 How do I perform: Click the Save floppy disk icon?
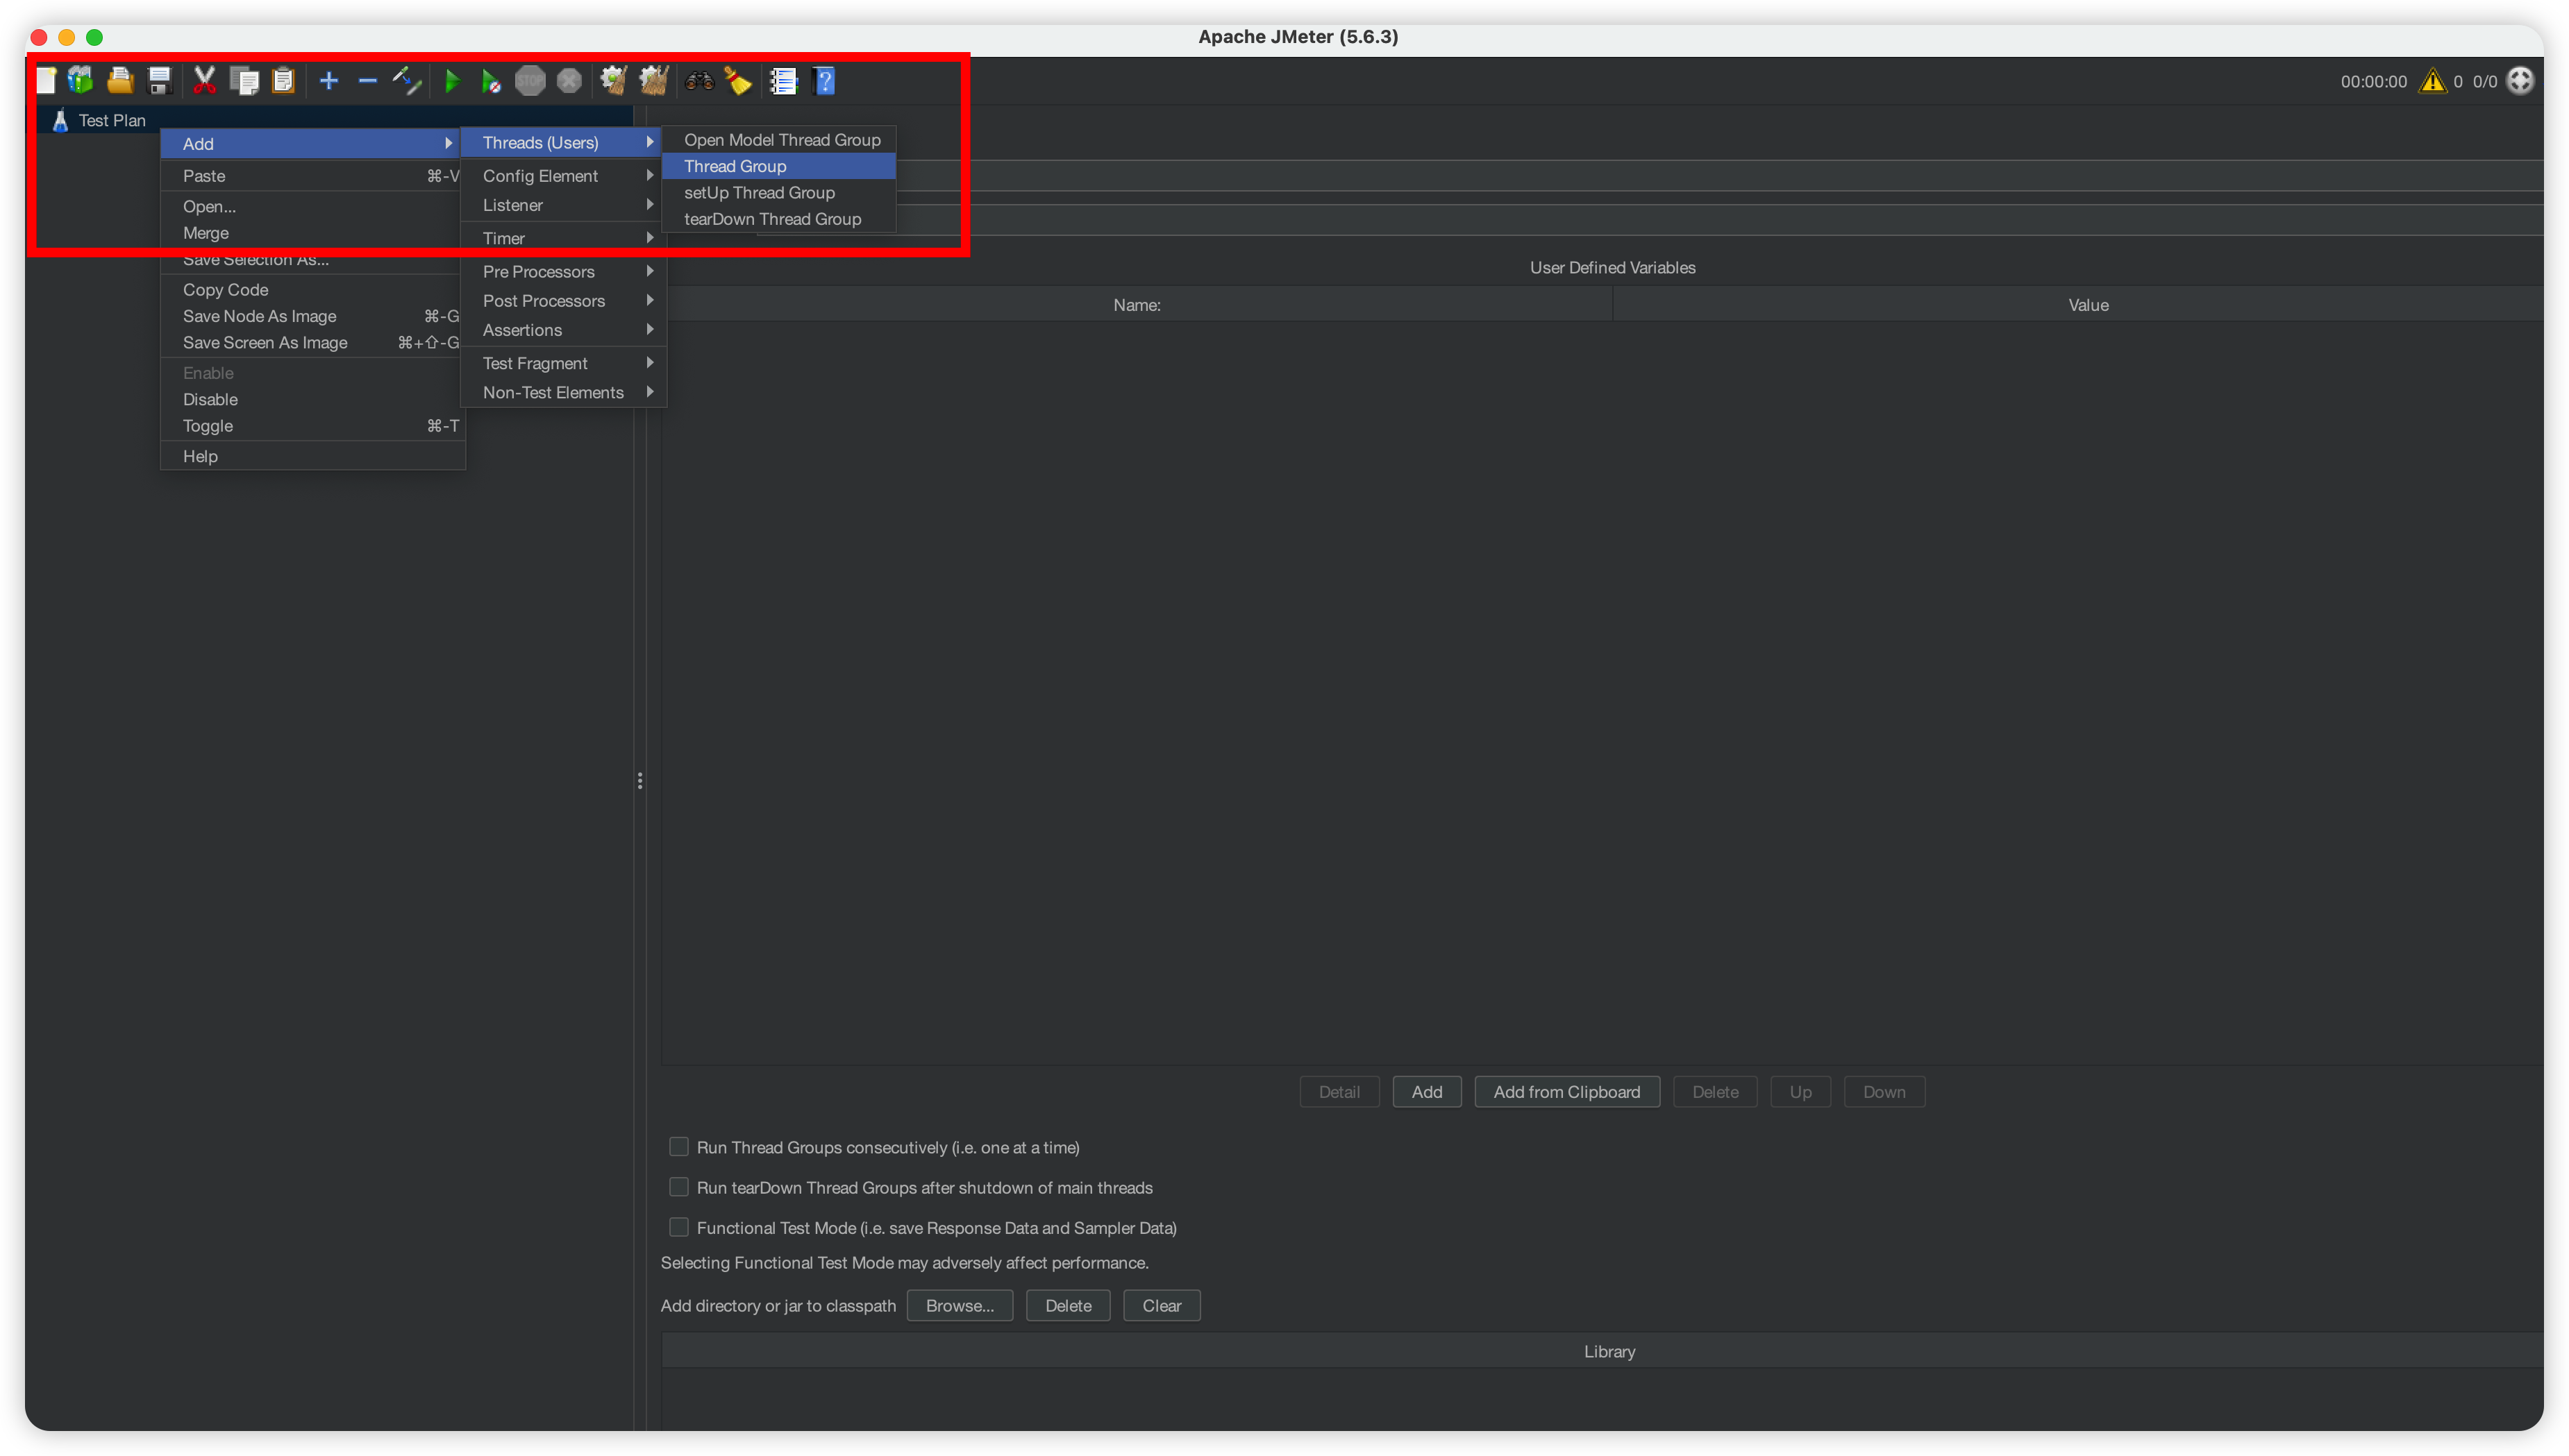click(159, 81)
